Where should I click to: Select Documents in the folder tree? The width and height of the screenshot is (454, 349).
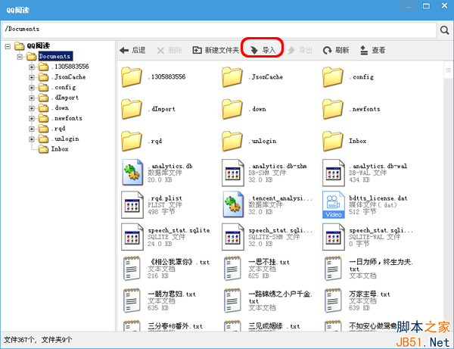[x=55, y=56]
